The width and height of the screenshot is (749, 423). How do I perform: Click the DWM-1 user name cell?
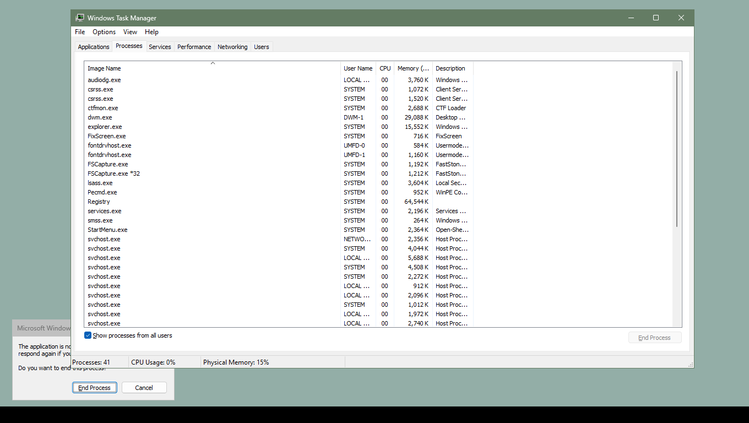point(354,117)
